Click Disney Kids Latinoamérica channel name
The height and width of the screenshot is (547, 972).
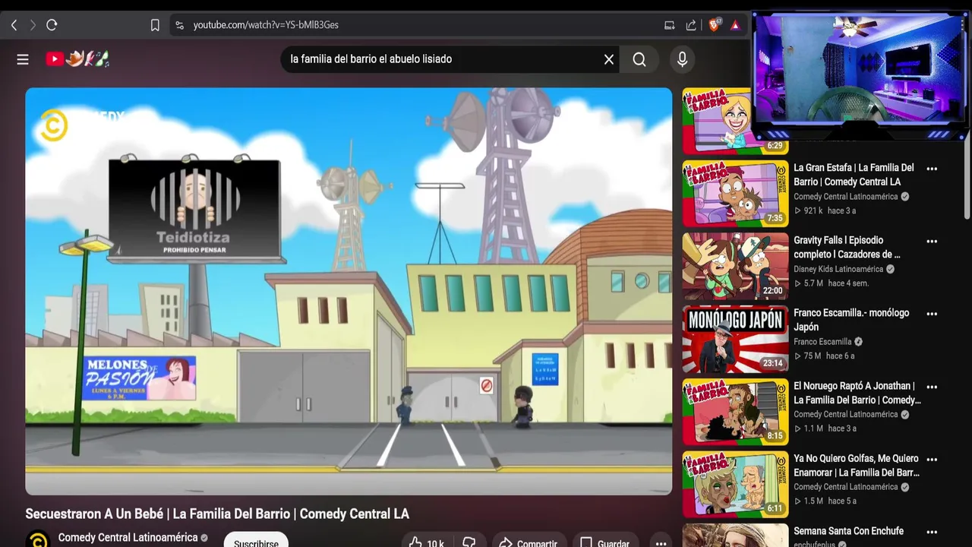coord(838,269)
